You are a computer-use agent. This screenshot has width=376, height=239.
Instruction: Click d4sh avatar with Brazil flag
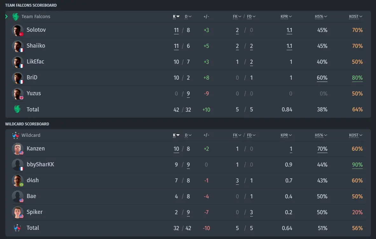[18, 181]
